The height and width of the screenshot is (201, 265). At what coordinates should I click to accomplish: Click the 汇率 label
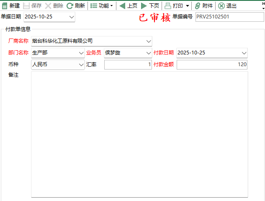[x=91, y=64]
